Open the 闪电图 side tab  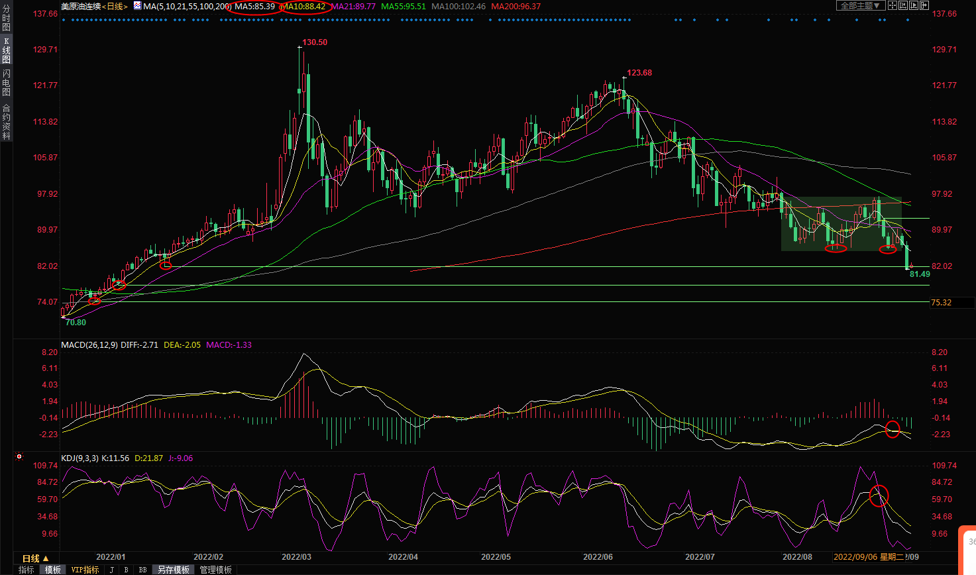click(6, 82)
